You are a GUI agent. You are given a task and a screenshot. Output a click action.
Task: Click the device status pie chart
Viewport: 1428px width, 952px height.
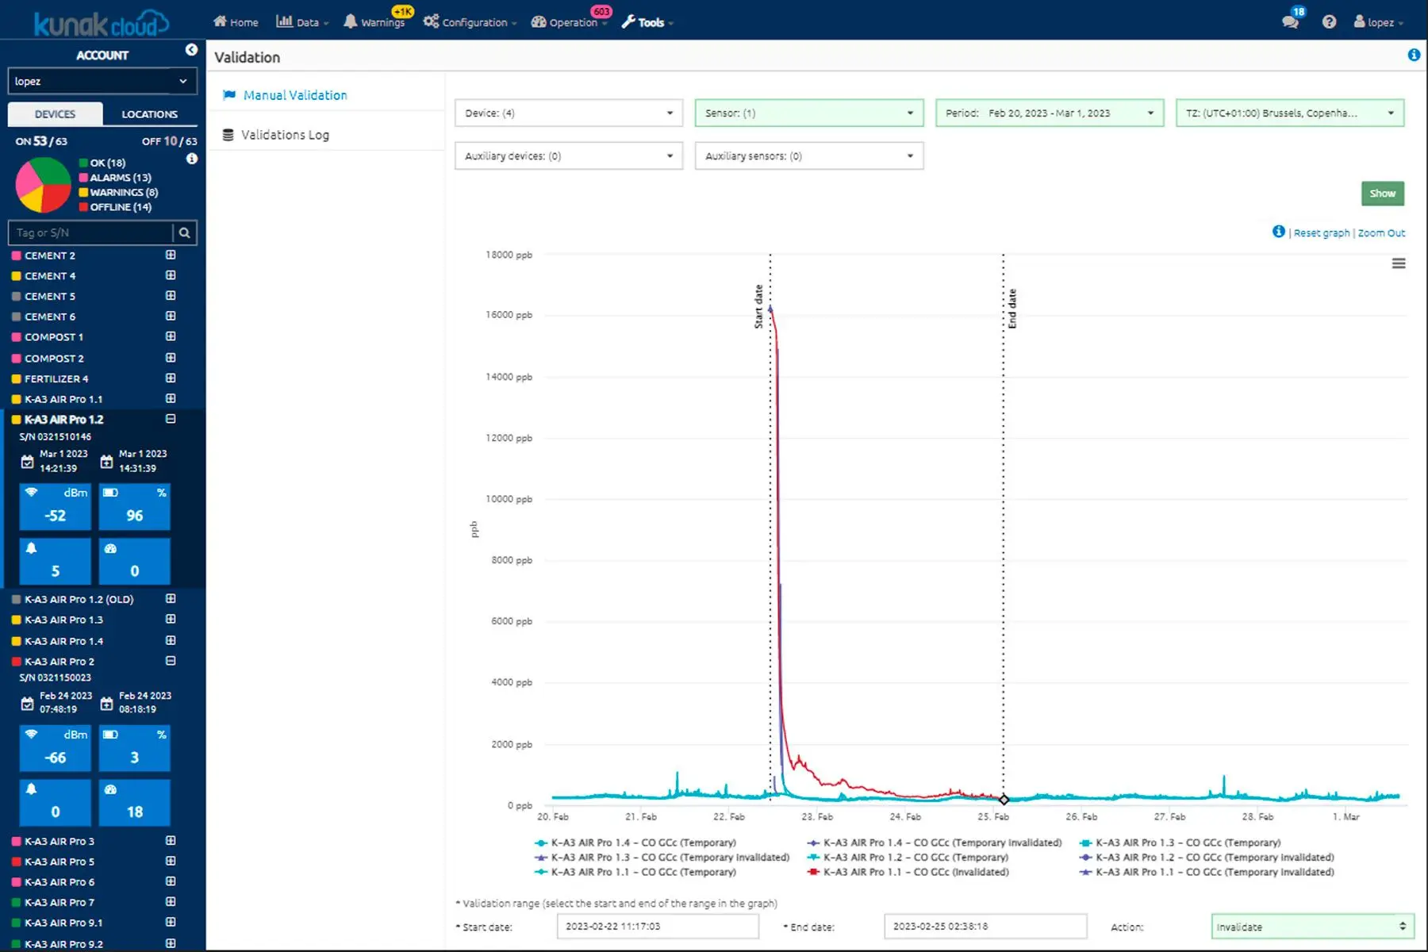click(44, 185)
